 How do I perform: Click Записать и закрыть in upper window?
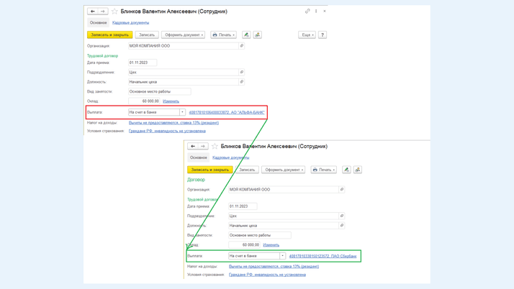109,35
